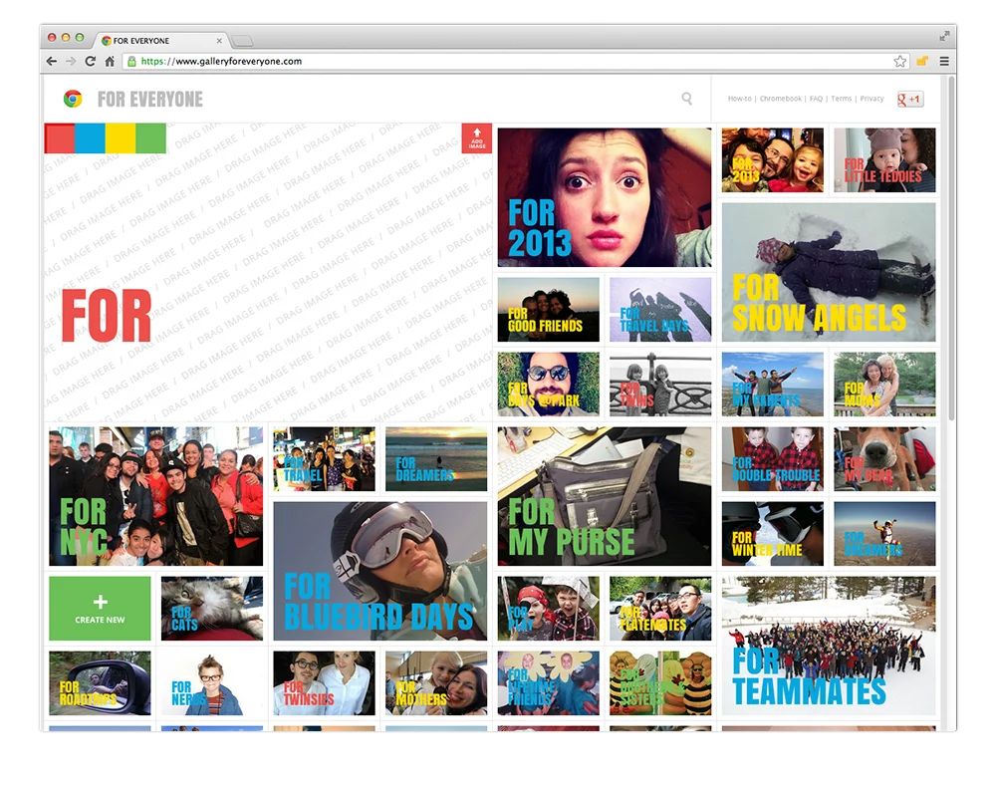Screen dimensions: 996x786
Task: Open the FAQ link
Action: pyautogui.click(x=817, y=99)
